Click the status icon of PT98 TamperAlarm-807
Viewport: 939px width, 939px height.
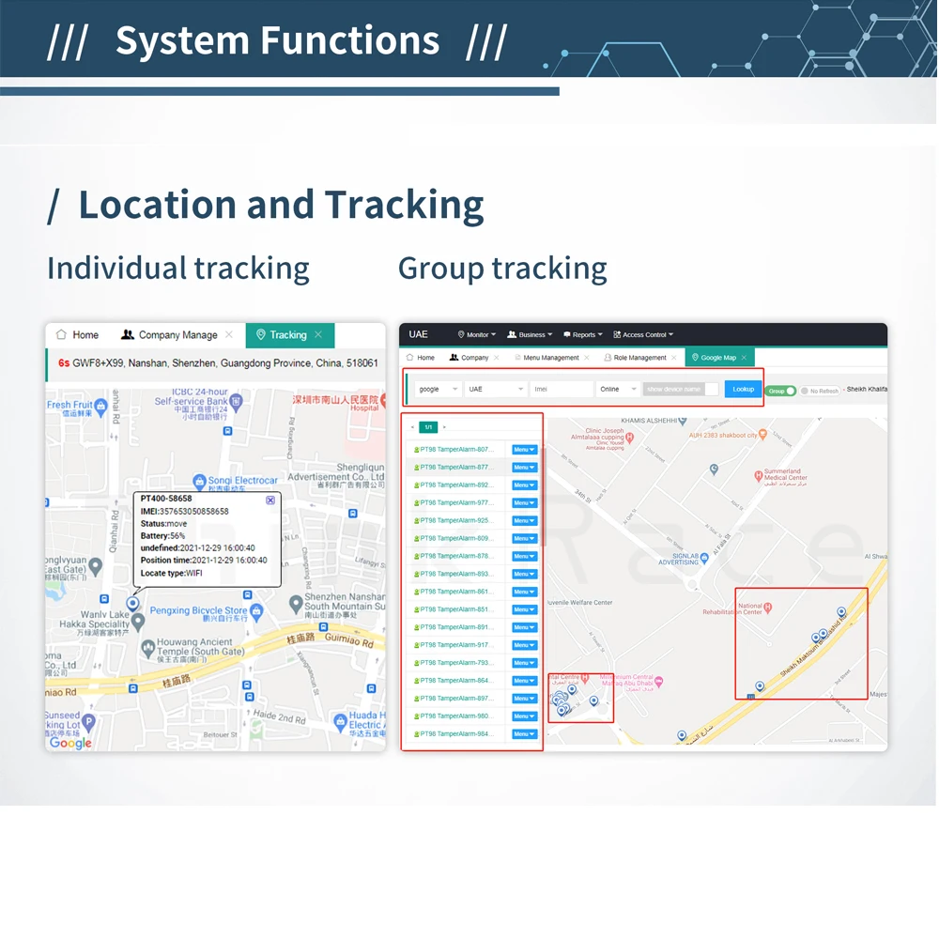click(416, 450)
